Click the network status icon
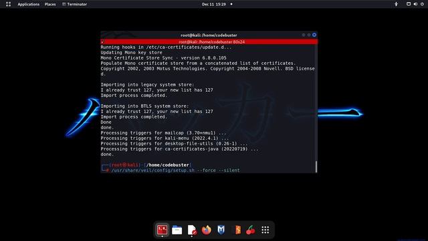 (409, 4)
